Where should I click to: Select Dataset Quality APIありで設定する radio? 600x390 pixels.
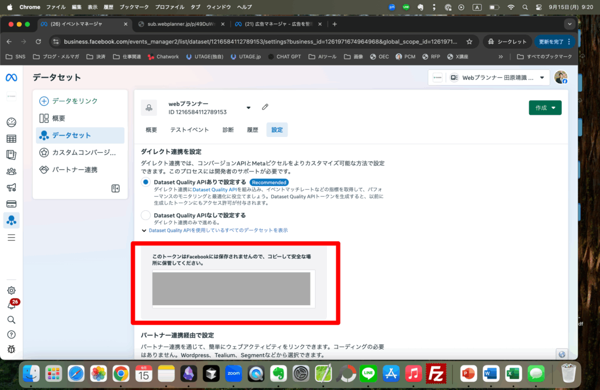click(x=145, y=182)
